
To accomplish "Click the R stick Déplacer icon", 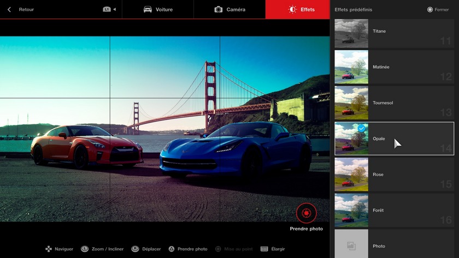I will pyautogui.click(x=135, y=249).
